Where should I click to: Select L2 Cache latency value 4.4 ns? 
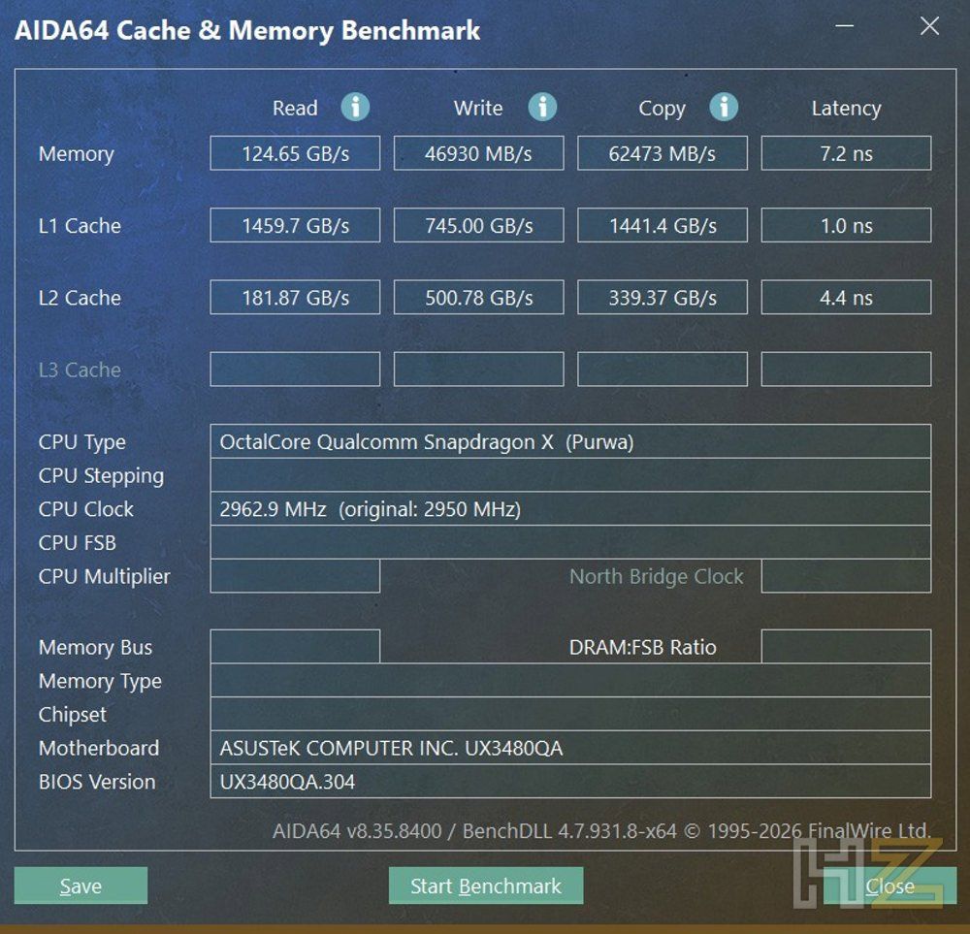846,298
